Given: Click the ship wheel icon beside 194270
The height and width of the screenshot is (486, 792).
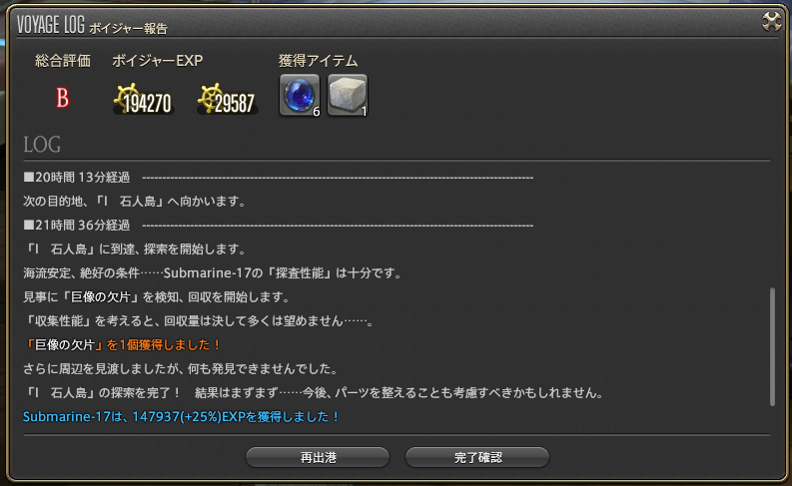Looking at the screenshot, I should pos(126,98).
